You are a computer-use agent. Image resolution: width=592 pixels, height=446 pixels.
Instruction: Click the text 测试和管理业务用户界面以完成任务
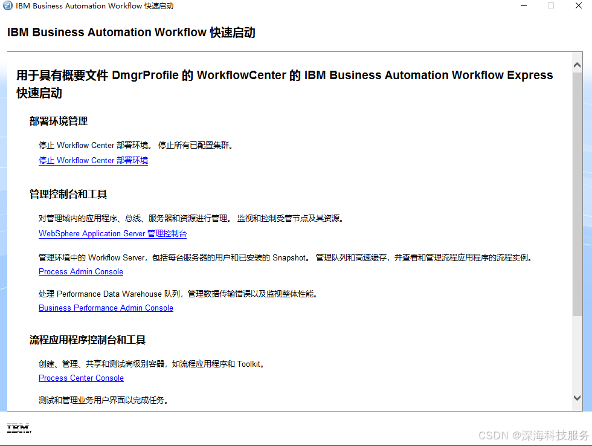[x=103, y=400]
